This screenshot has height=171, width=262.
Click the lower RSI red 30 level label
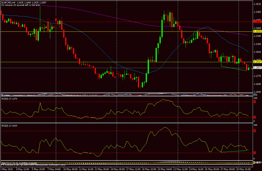[254, 153]
